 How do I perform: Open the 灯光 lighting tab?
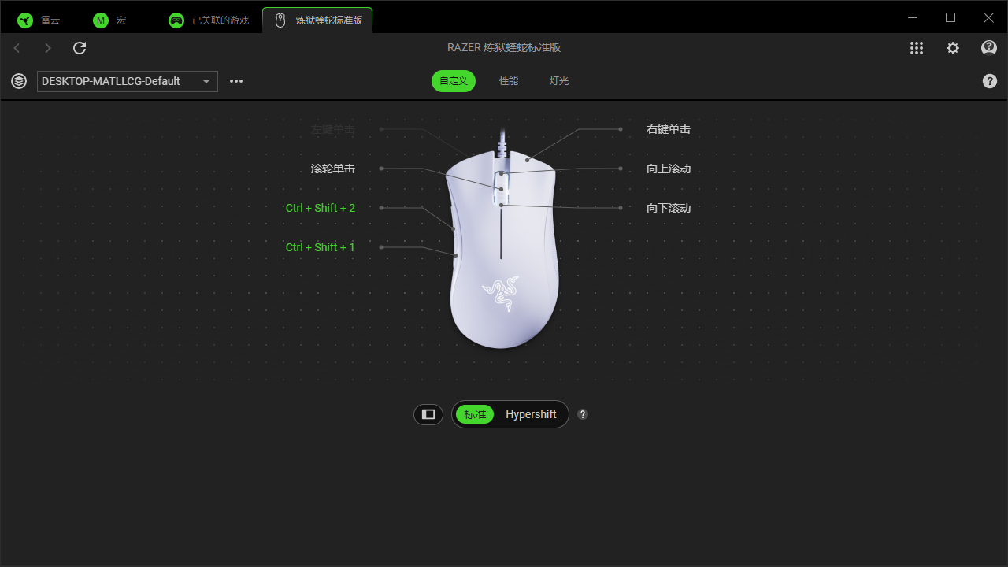559,81
